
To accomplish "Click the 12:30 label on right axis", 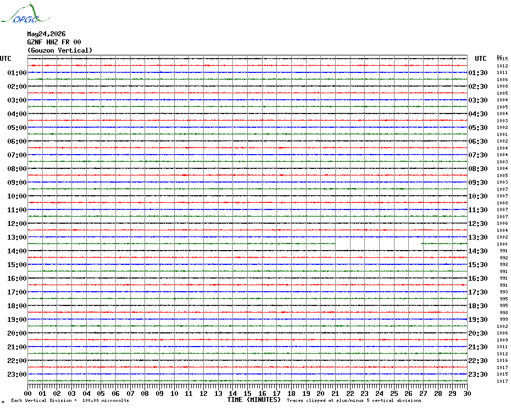I will (478, 224).
